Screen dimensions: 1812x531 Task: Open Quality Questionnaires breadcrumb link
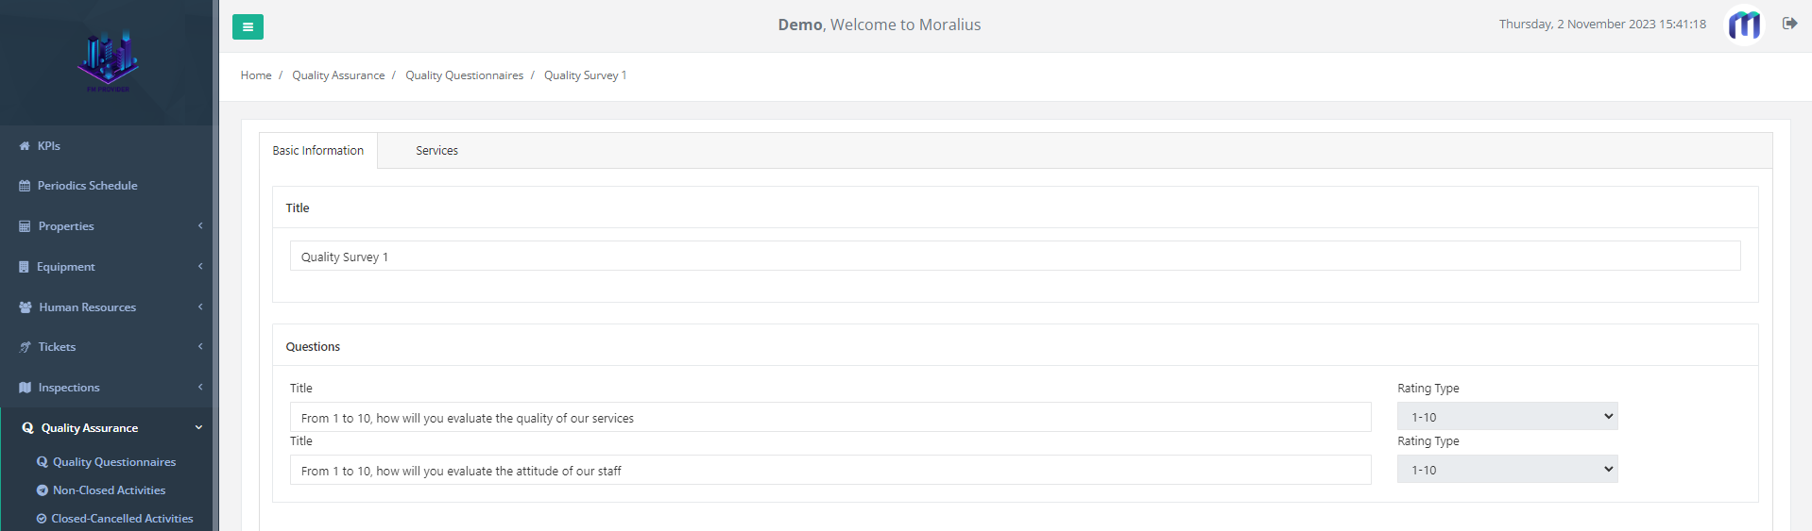click(x=464, y=75)
